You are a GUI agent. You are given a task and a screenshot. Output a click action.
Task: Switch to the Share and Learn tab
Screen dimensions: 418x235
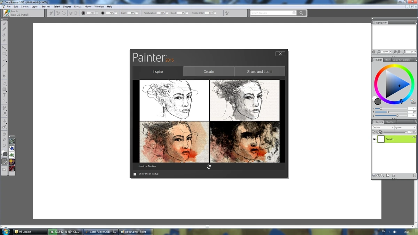coord(260,72)
